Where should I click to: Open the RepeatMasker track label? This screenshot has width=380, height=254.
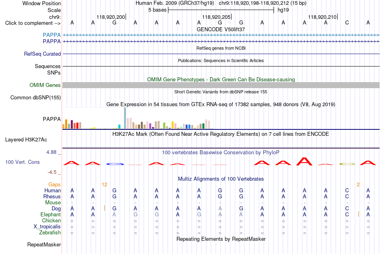click(x=44, y=244)
